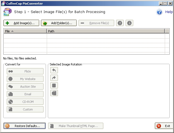
Task: Choose the Email conversion preset
Action: pos(25,94)
